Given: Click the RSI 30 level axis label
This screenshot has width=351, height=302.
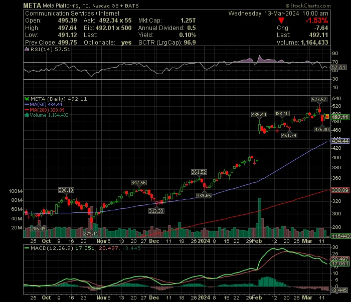Looking at the screenshot, I should click(335, 79).
